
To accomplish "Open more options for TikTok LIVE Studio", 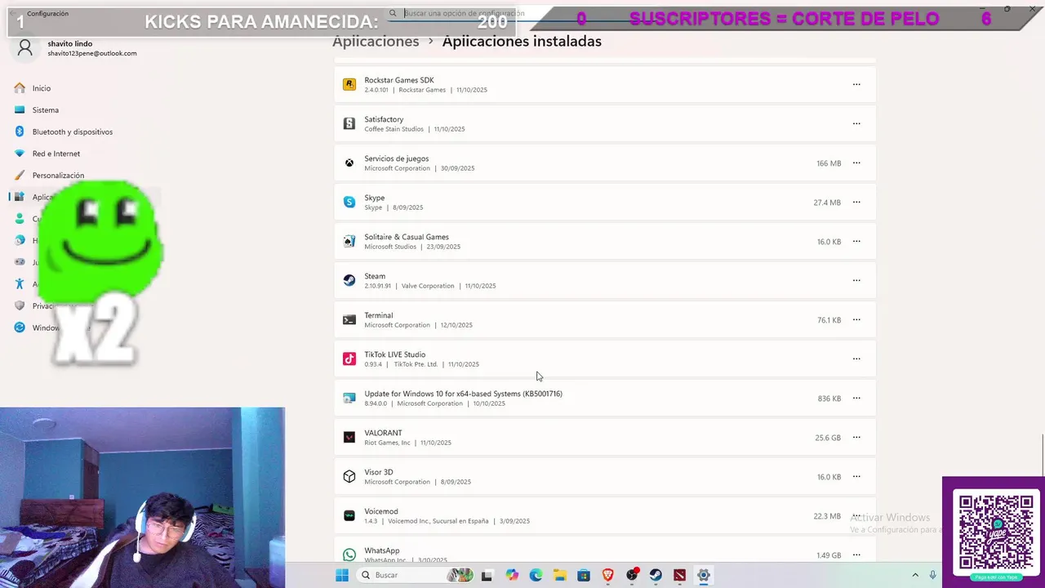I will (856, 359).
